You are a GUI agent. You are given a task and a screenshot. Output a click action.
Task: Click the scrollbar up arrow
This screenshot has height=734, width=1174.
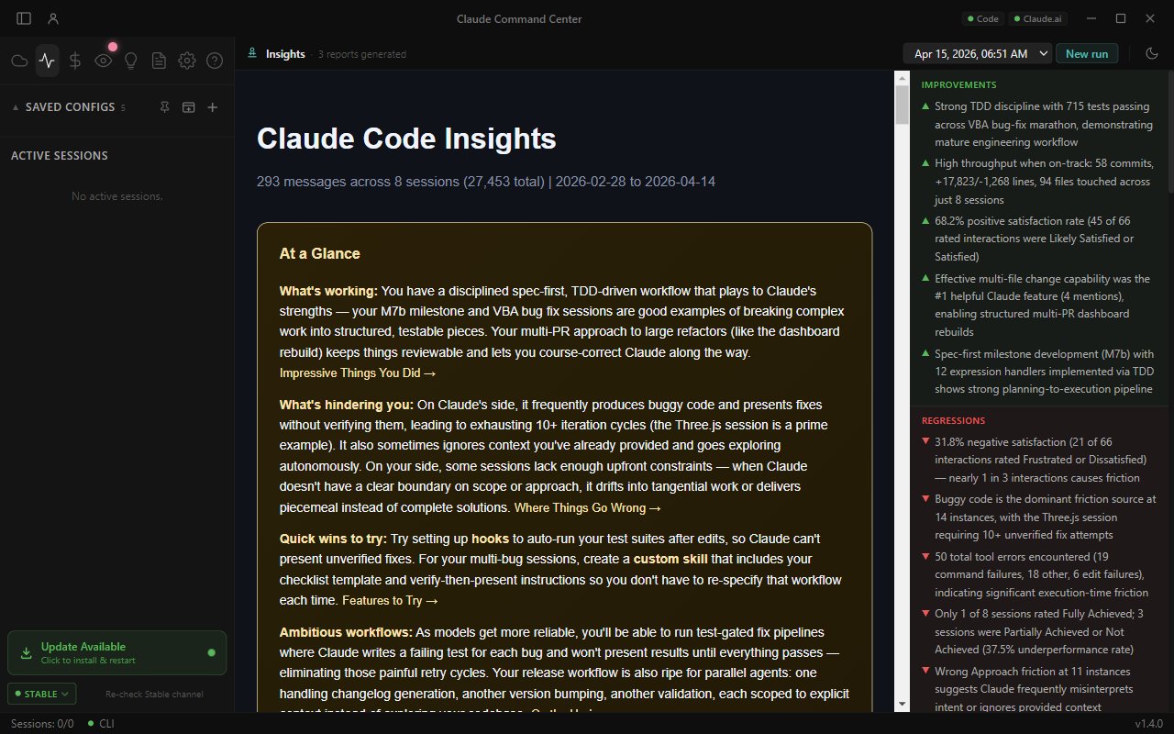pyautogui.click(x=902, y=79)
